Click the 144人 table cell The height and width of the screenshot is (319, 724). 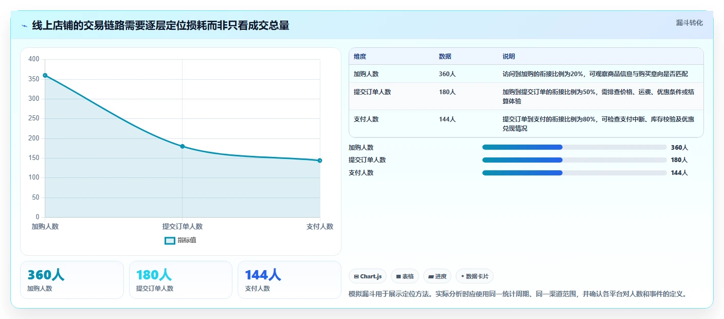click(x=447, y=119)
